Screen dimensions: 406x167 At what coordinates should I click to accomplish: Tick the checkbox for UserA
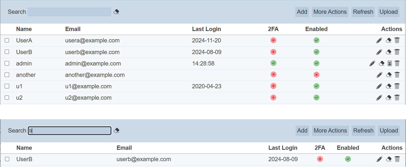(x=7, y=40)
